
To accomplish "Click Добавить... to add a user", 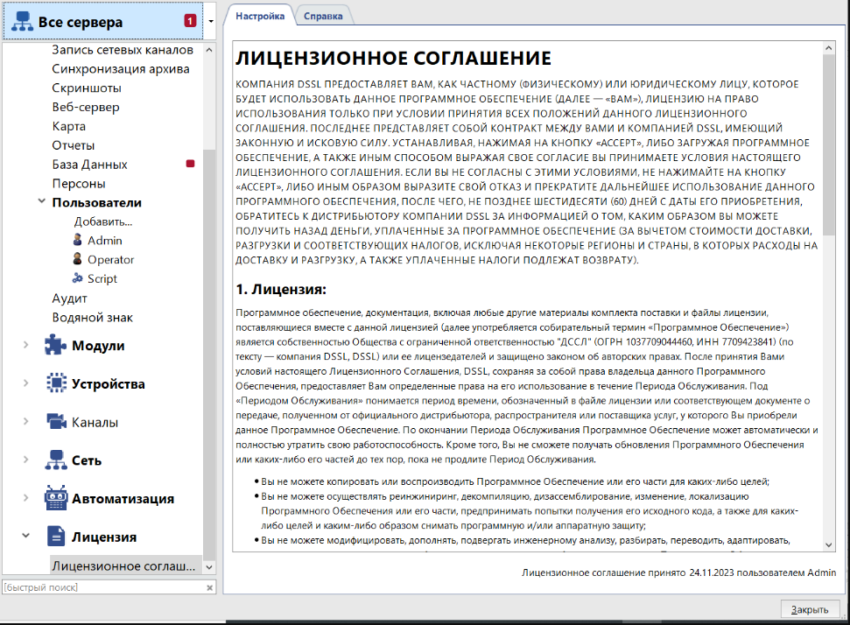I will tap(103, 221).
